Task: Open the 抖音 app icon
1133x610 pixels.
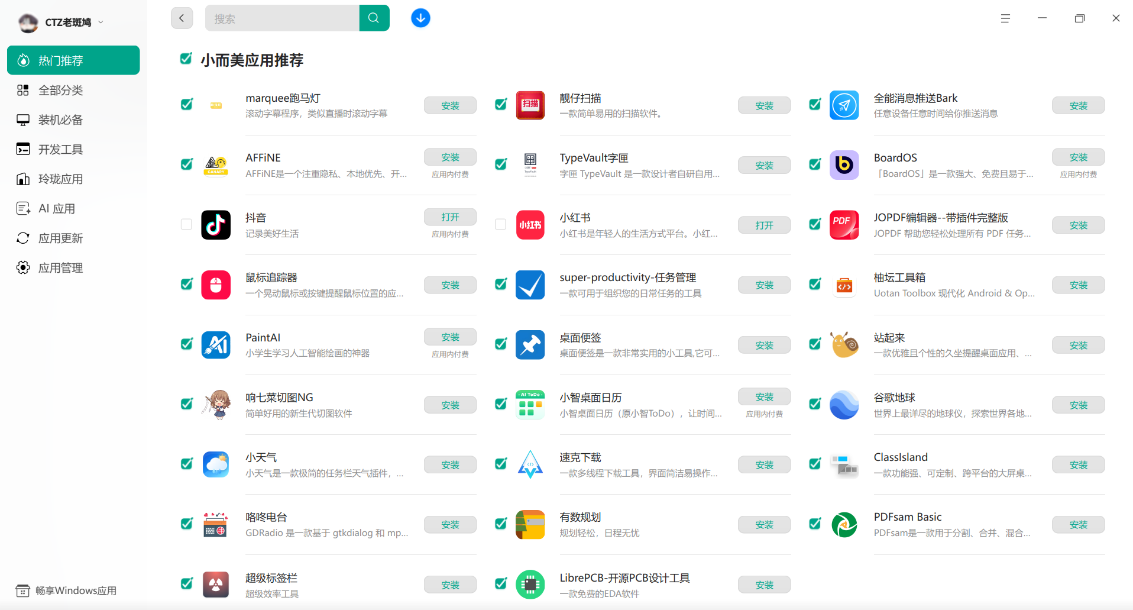Action: [x=216, y=225]
